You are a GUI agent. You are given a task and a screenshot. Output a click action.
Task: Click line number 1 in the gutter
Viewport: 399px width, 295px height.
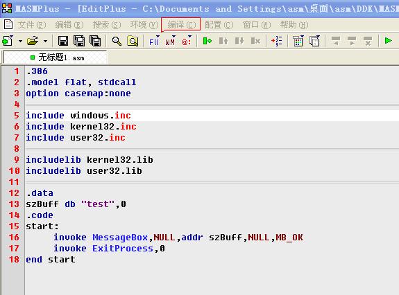tap(17, 71)
